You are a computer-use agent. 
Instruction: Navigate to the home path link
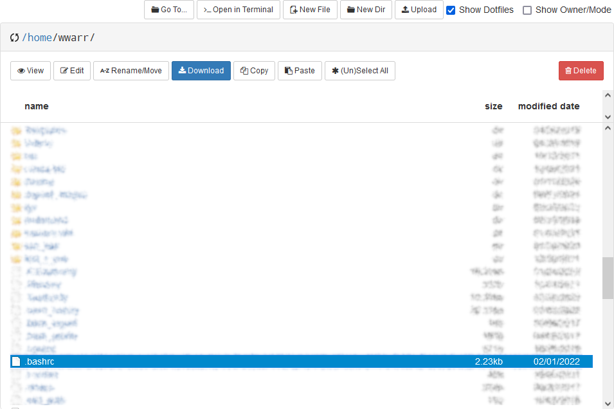pyautogui.click(x=40, y=37)
